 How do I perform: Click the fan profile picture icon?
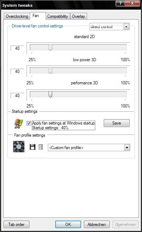coord(19,147)
